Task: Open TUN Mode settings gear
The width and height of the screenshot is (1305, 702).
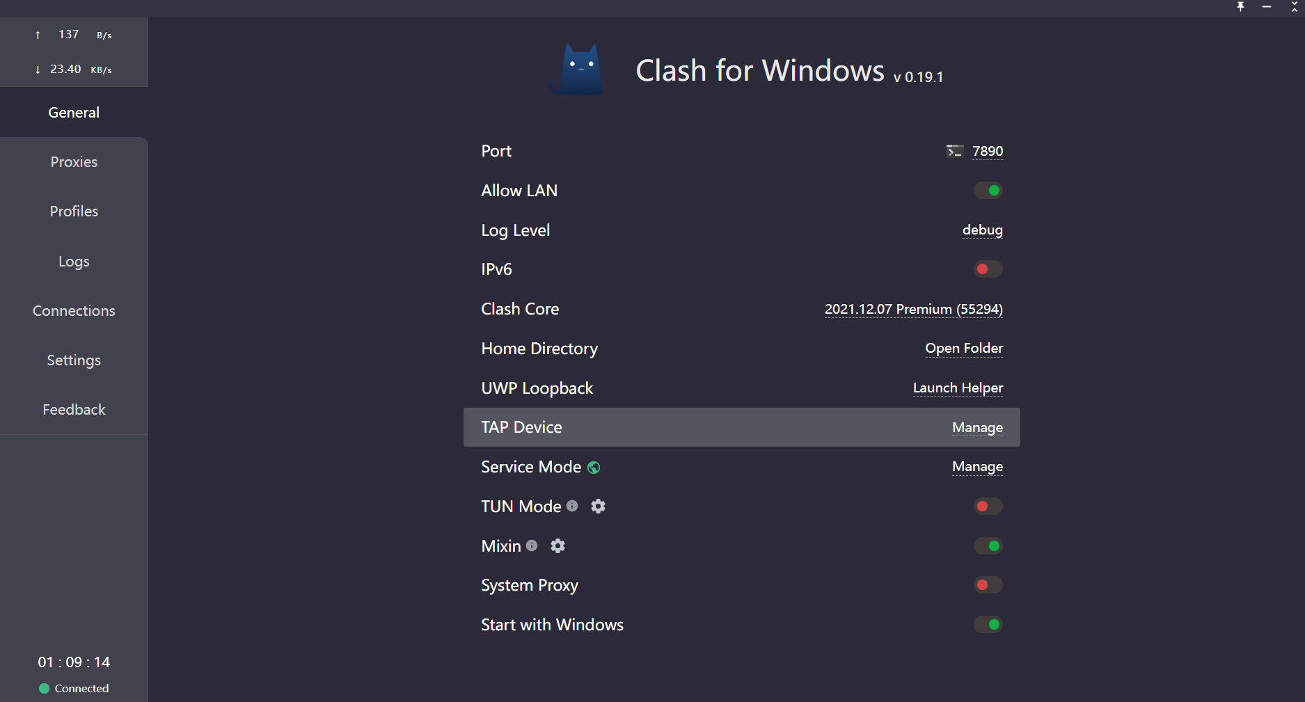Action: click(x=598, y=506)
